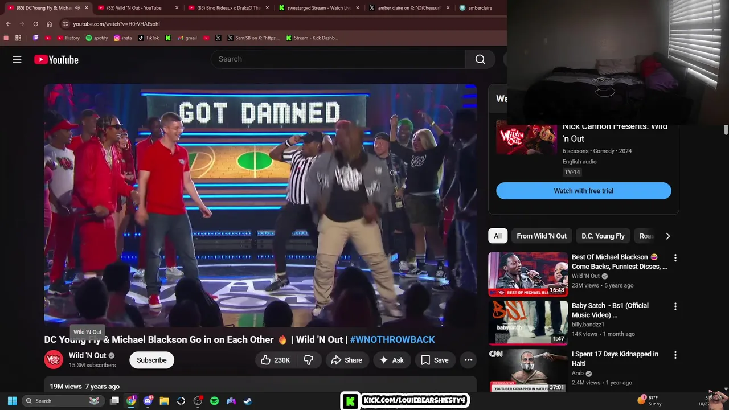
Task: Open Spotify from the taskbar
Action: 214,401
